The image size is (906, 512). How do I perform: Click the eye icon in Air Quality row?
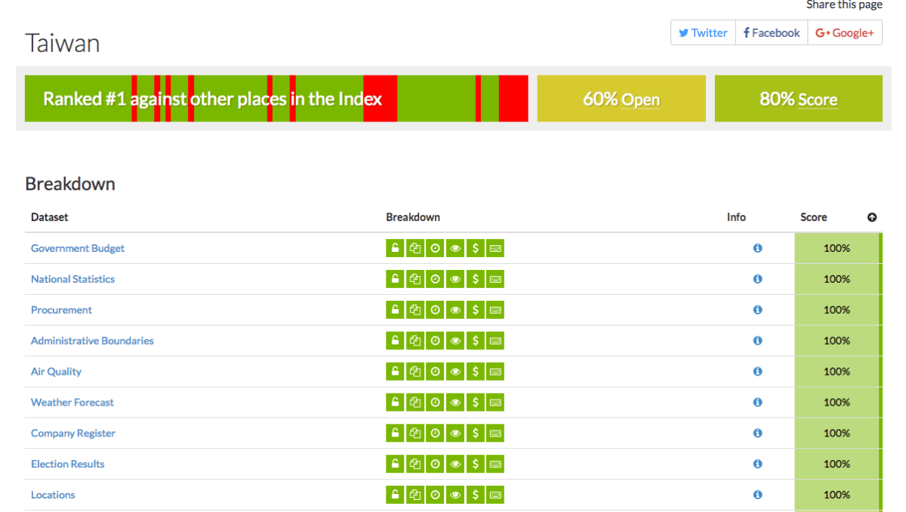point(455,372)
